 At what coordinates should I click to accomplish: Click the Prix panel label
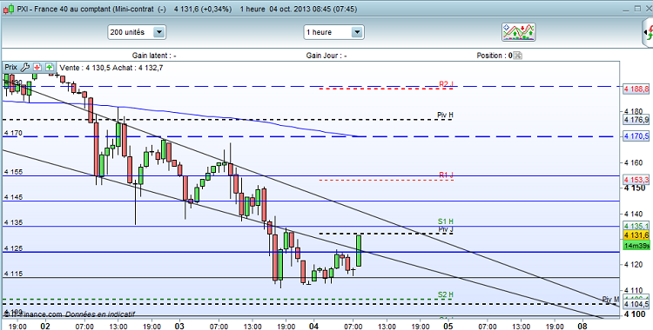point(11,67)
